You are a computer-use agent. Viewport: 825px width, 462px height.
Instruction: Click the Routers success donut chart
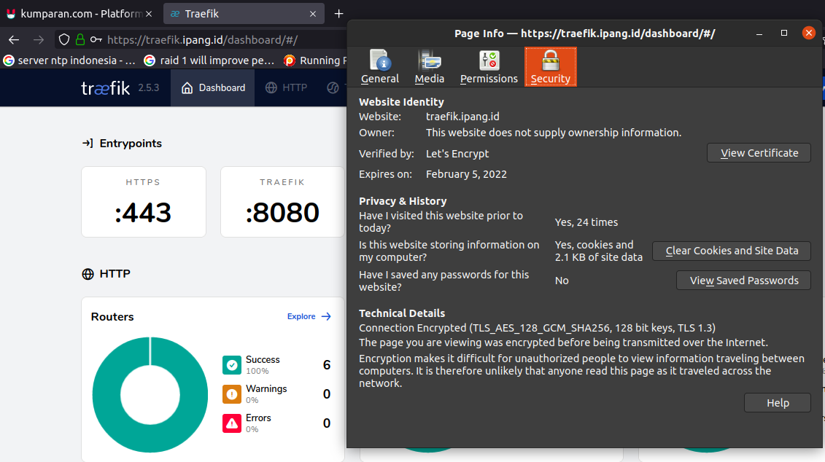[x=150, y=394]
